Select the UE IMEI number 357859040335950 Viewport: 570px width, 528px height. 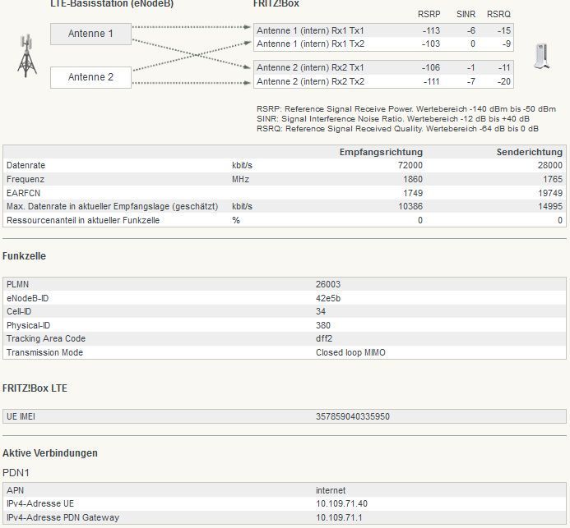tap(353, 416)
